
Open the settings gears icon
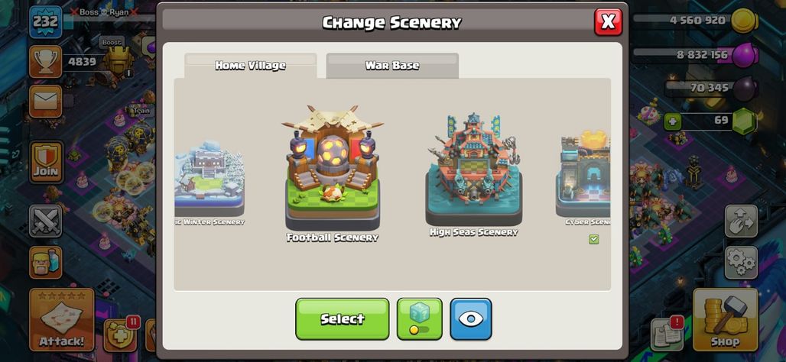click(741, 263)
